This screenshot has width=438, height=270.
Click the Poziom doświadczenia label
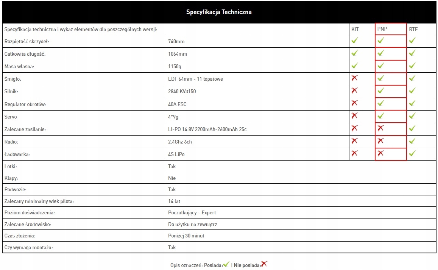point(30,213)
